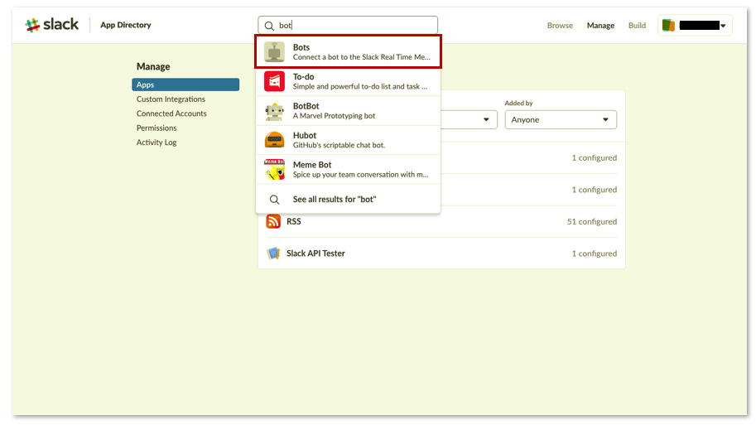Image resolution: width=756 pixels, height=425 pixels.
Task: Open the RSS app row
Action: click(x=441, y=221)
